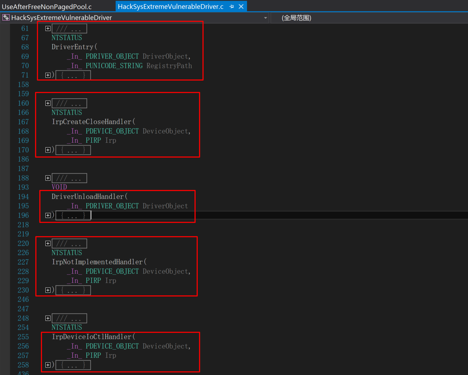This screenshot has width=468, height=375.
Task: Click DeviceObject parameter on line 256
Action: tap(165, 346)
